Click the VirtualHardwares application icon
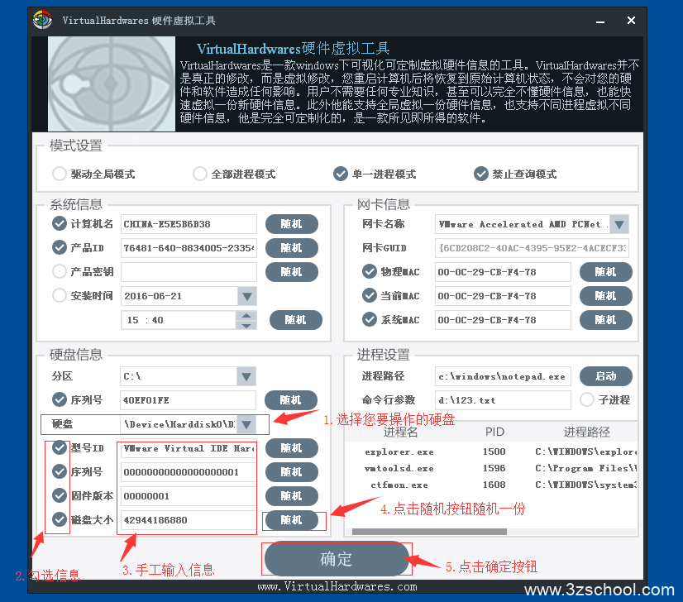The width and height of the screenshot is (683, 602). pyautogui.click(x=40, y=19)
